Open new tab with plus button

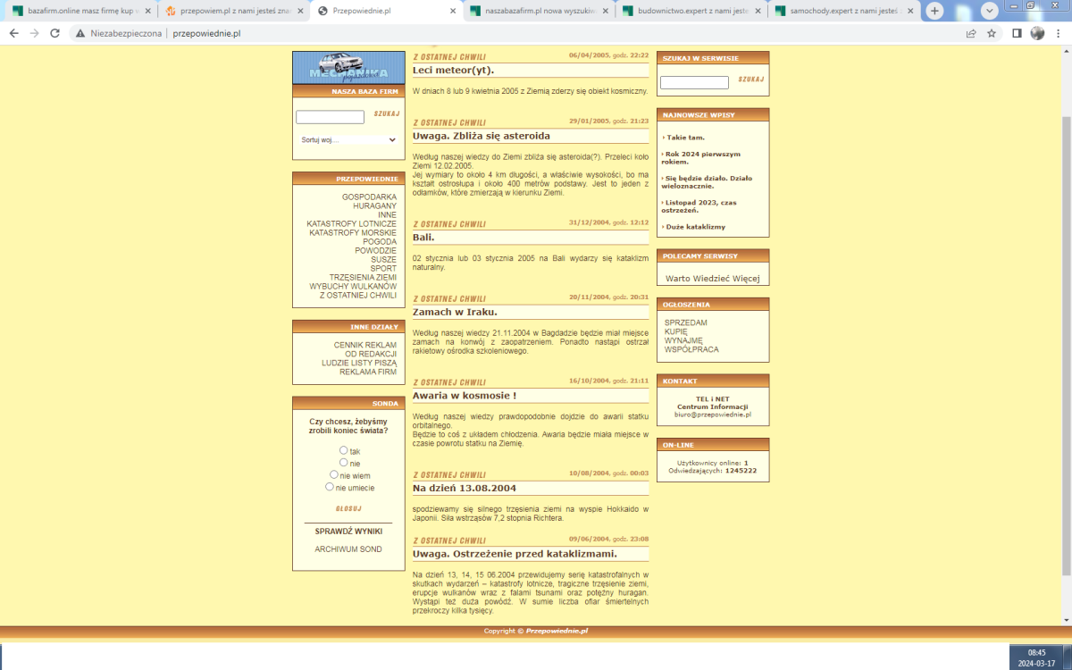[934, 11]
